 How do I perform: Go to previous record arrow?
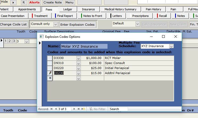click(x=56, y=109)
